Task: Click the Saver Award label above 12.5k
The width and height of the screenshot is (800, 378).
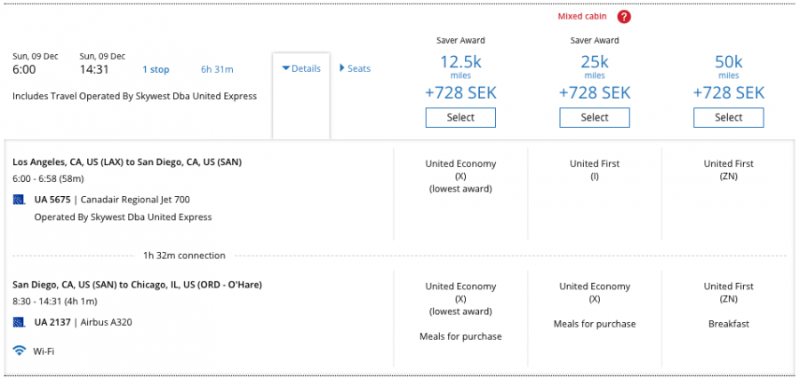Action: pos(460,40)
